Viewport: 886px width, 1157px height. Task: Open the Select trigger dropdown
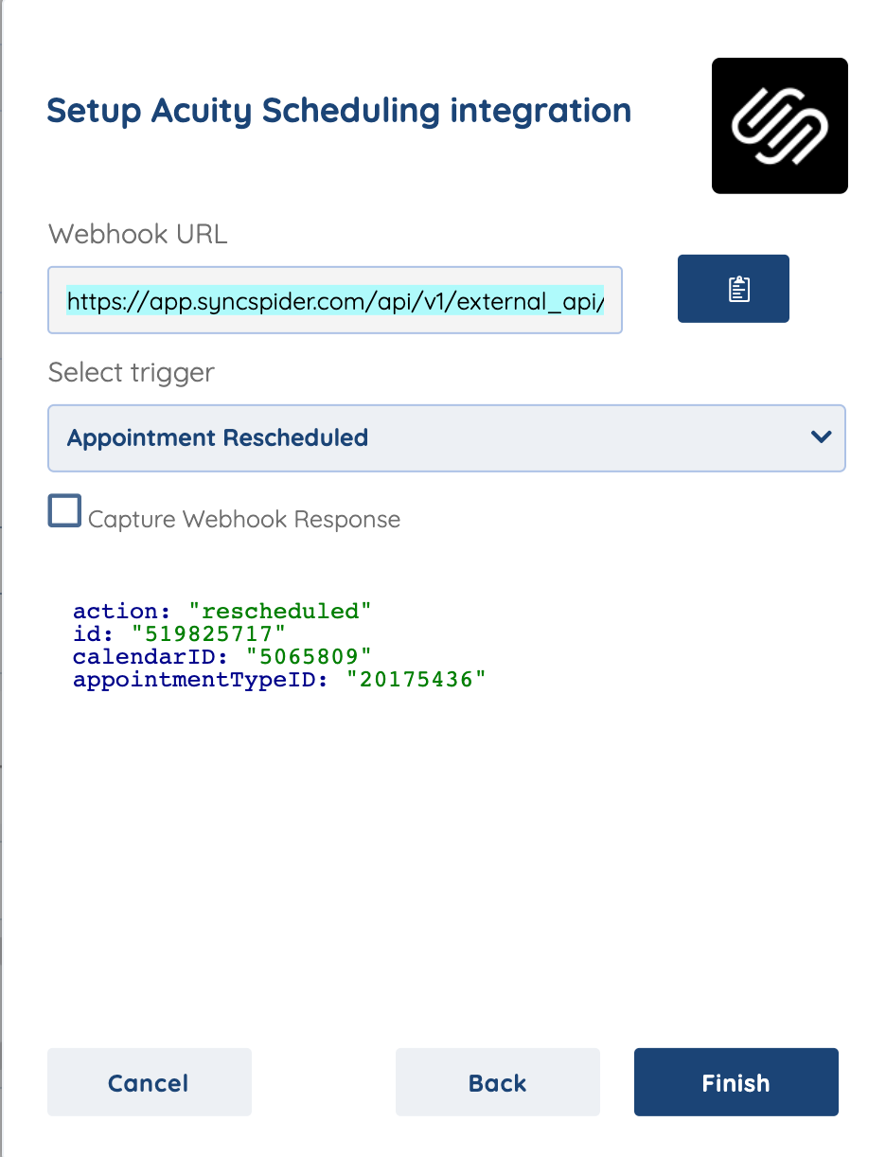[x=447, y=438]
